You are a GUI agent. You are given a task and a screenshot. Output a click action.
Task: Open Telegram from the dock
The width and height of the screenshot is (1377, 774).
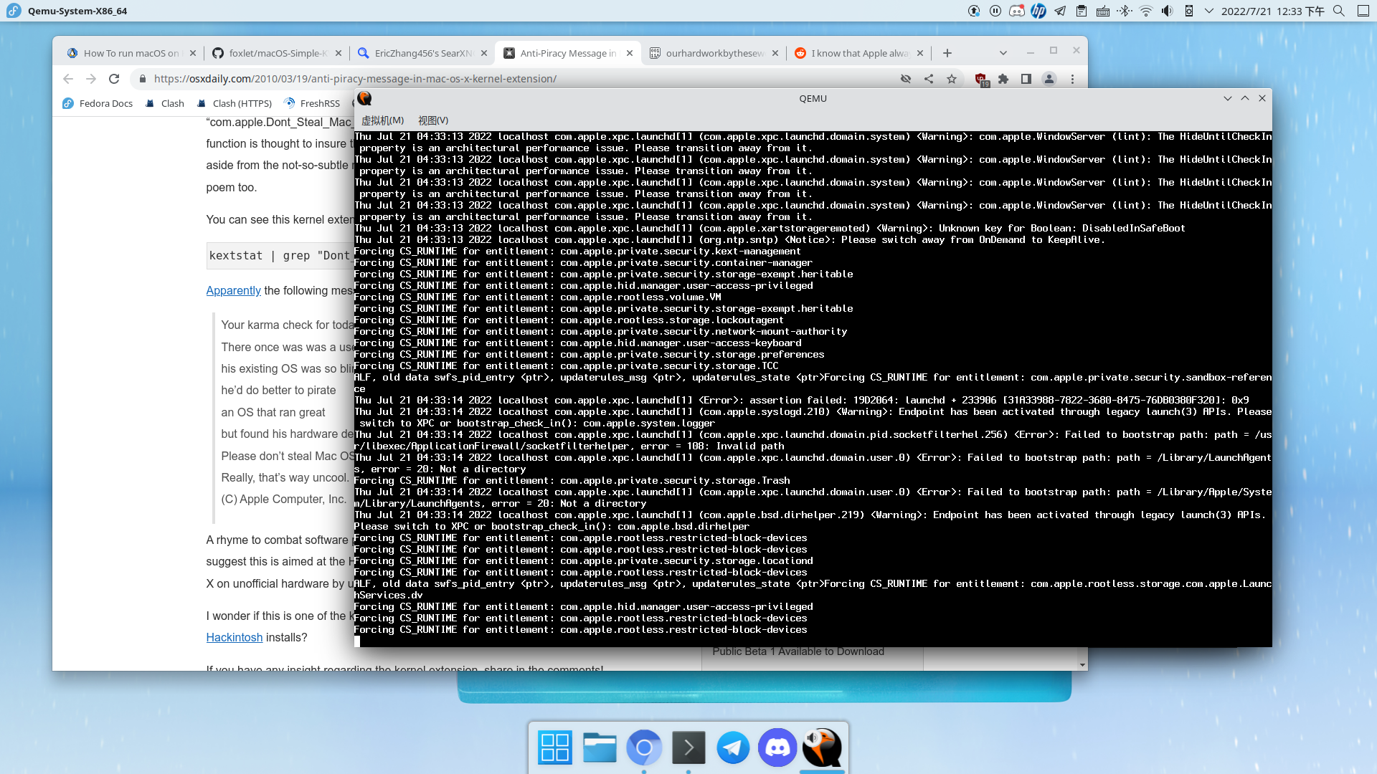pos(733,748)
